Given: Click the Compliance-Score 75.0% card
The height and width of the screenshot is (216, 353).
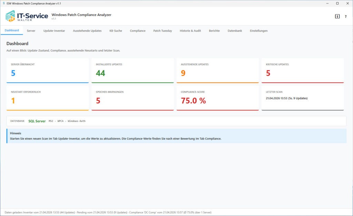Looking at the screenshot, I should pyautogui.click(x=218, y=98).
